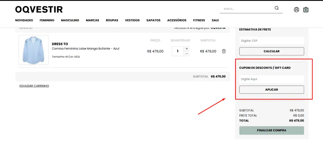Open the VESTIDOS menu
This screenshot has height=147, width=323.
click(132, 20)
